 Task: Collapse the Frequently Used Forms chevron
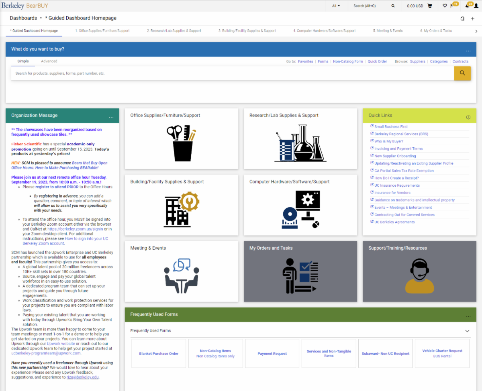[x=467, y=331]
